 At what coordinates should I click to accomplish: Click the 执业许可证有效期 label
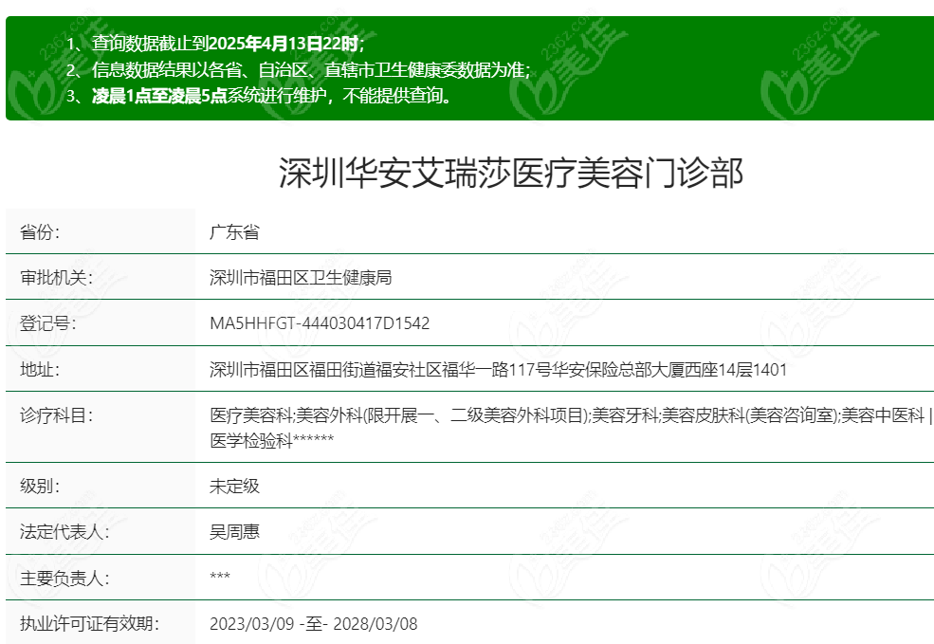click(90, 624)
